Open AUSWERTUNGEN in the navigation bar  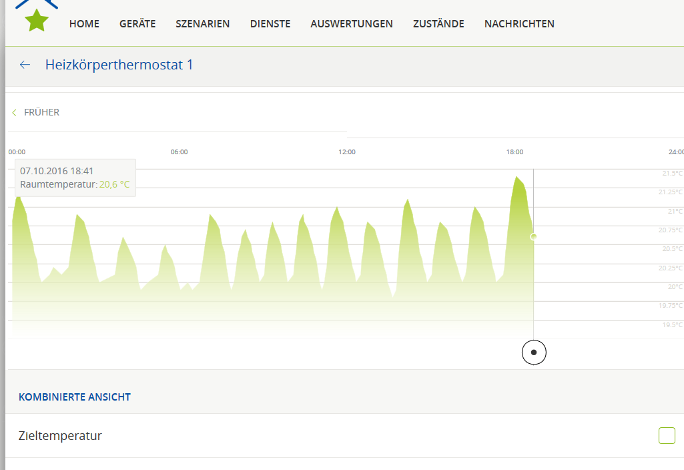coord(352,24)
